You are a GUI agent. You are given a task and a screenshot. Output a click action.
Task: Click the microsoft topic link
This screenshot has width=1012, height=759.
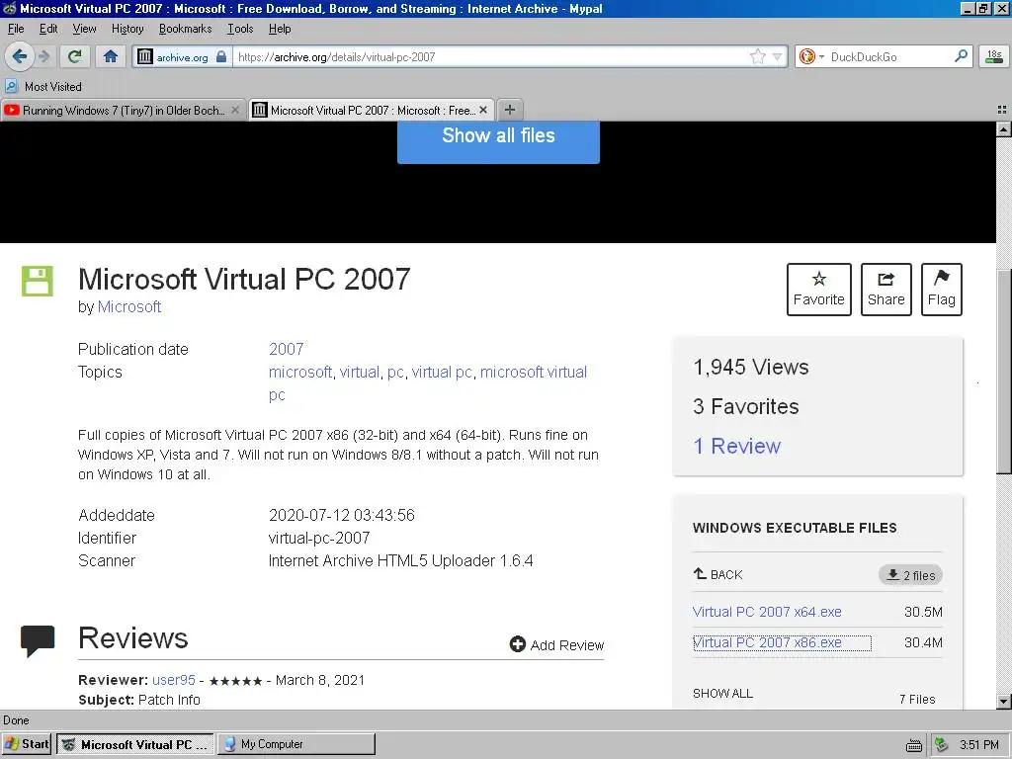[300, 373]
